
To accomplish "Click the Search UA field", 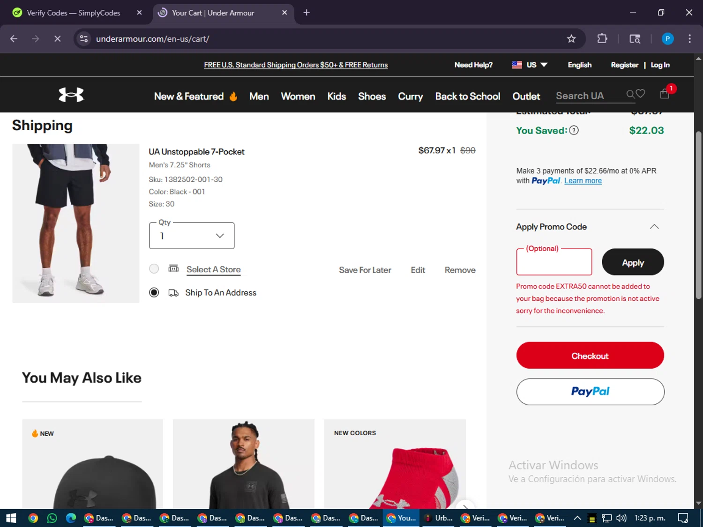I will (590, 96).
